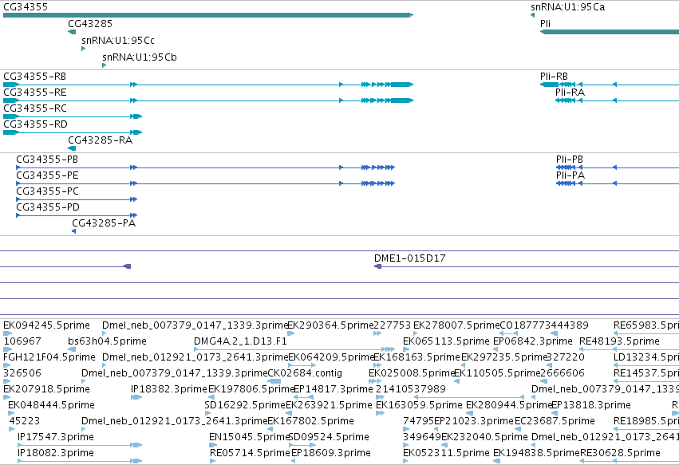
Task: Select the EK290364.5prime label
Action: [330, 325]
